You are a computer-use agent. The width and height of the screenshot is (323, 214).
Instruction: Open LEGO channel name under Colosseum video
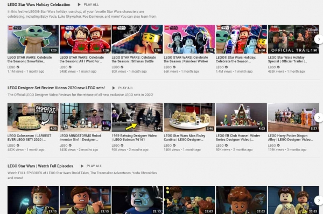tap(11, 146)
